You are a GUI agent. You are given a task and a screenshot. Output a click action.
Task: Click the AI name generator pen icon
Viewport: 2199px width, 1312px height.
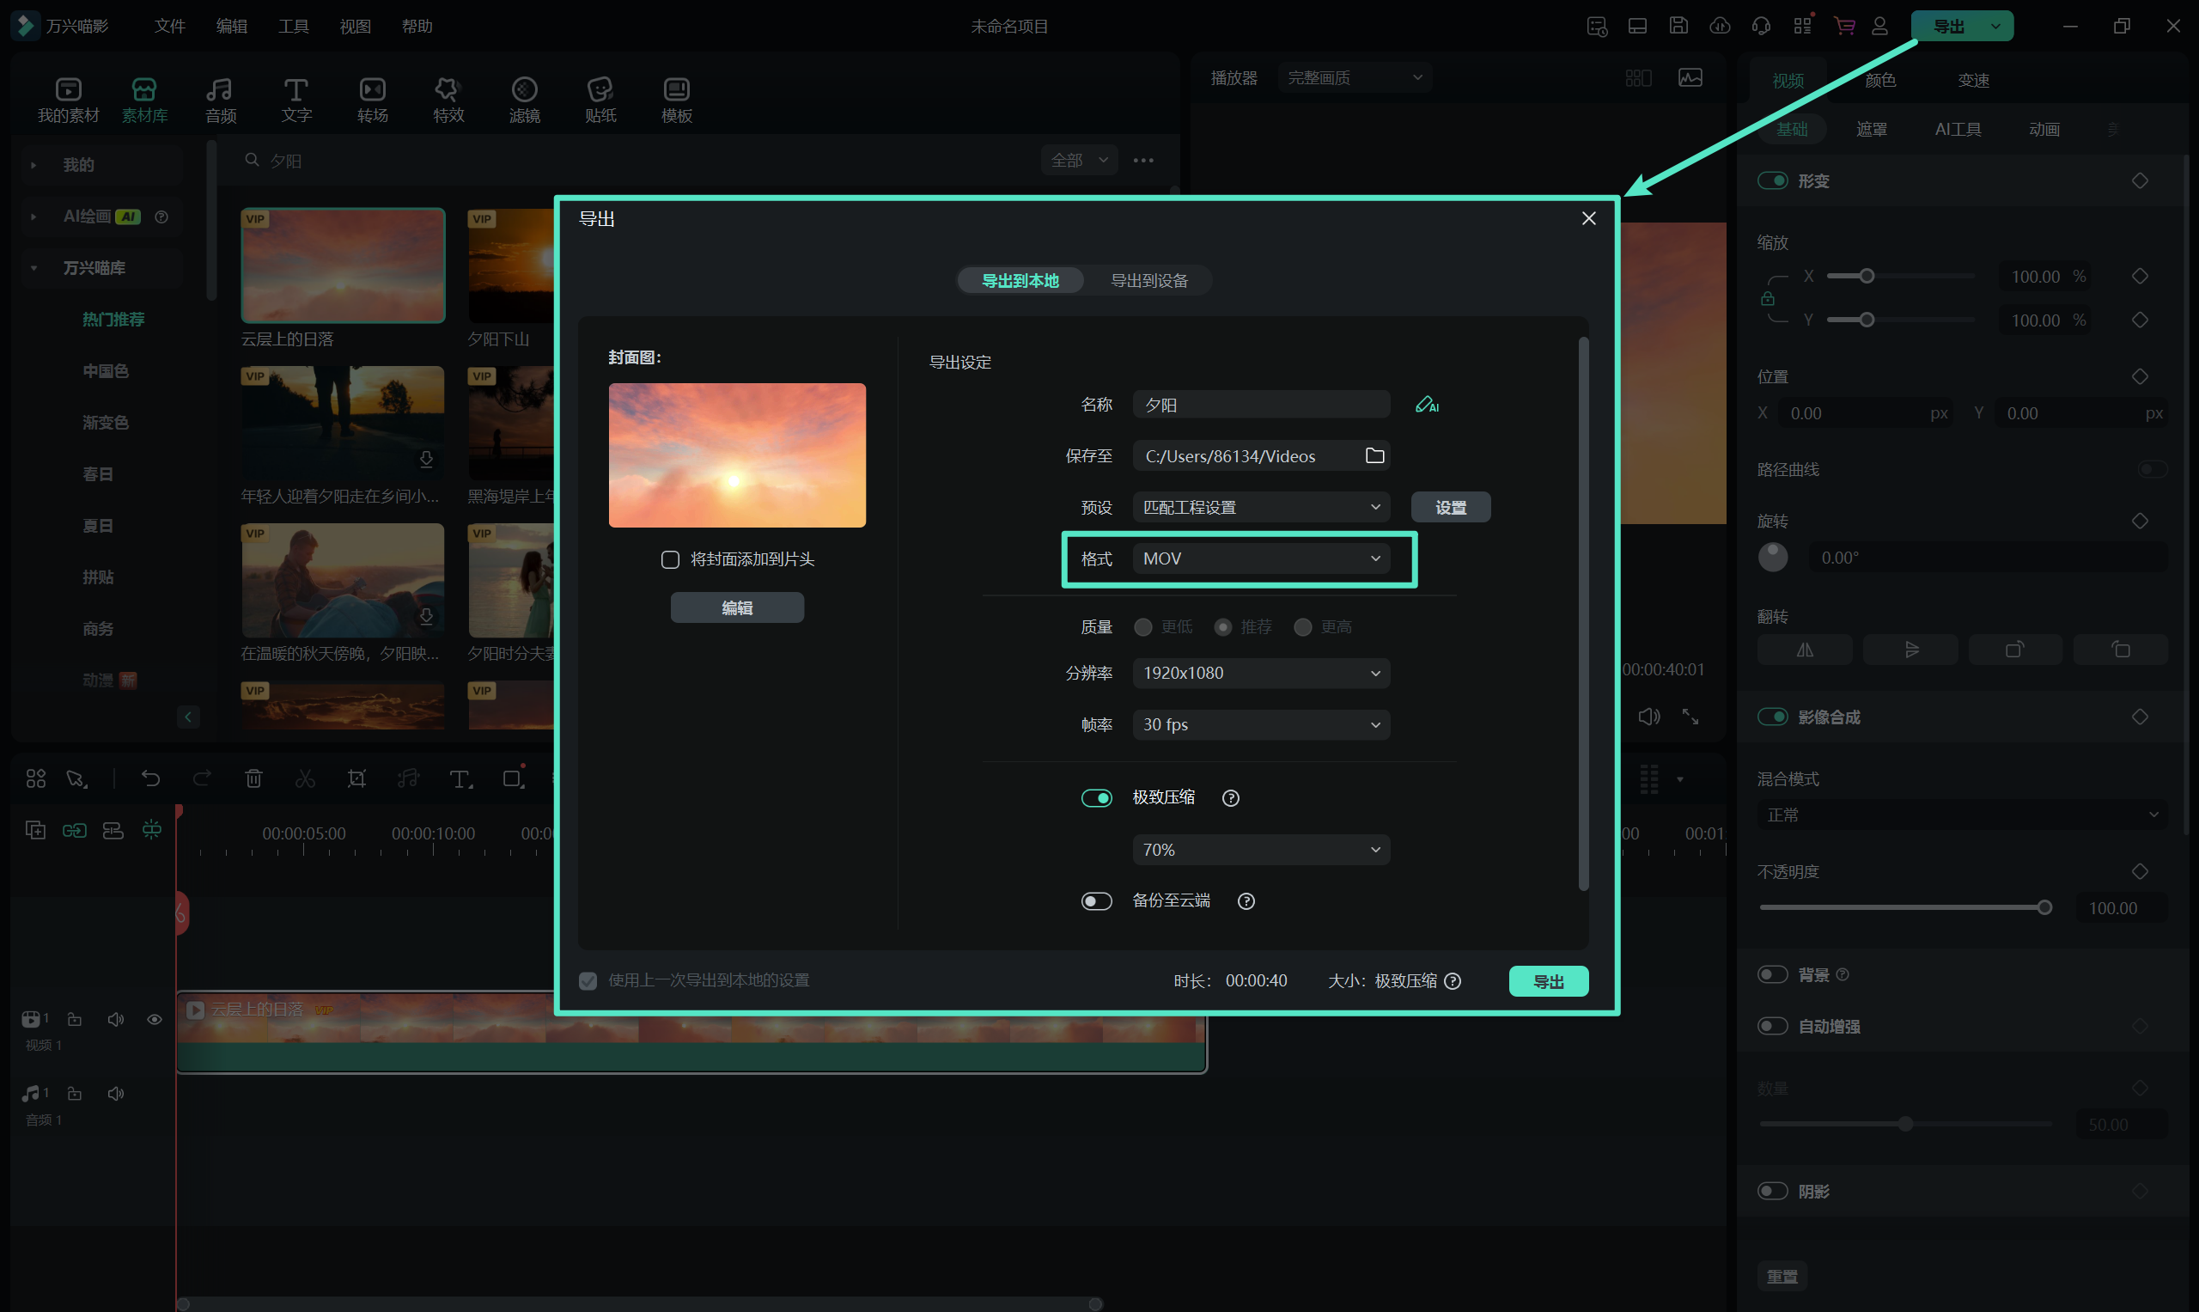pyautogui.click(x=1426, y=405)
